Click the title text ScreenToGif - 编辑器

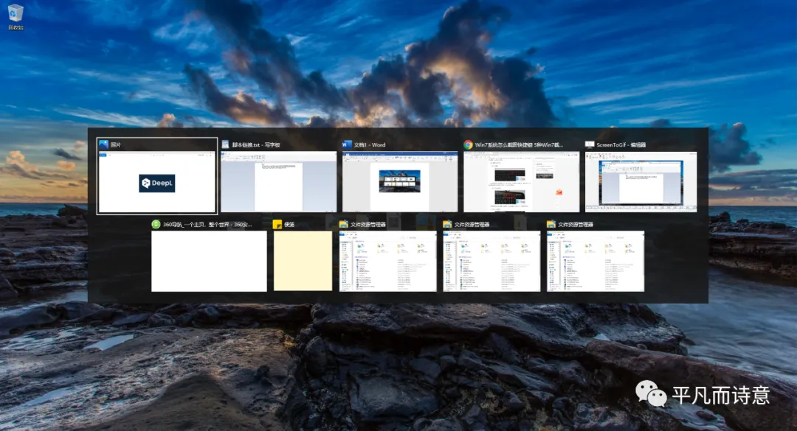click(621, 144)
